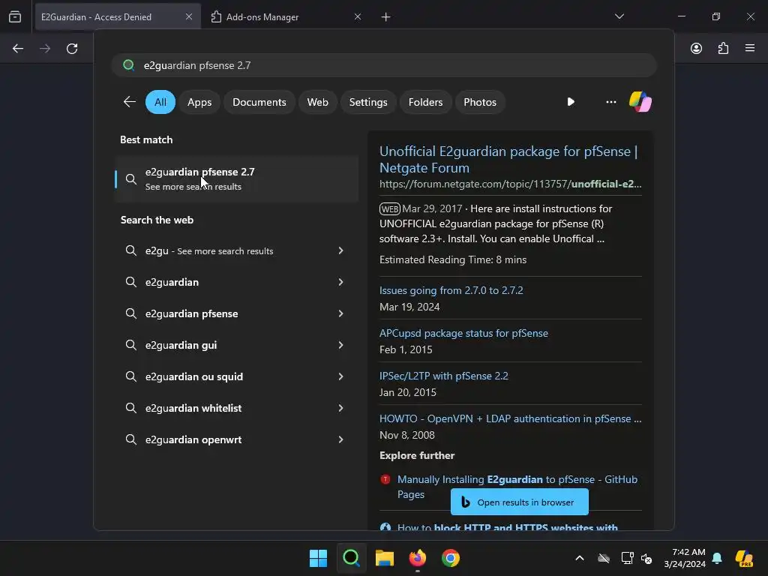Open the Firefox account icon
768x576 pixels.
coord(696,49)
